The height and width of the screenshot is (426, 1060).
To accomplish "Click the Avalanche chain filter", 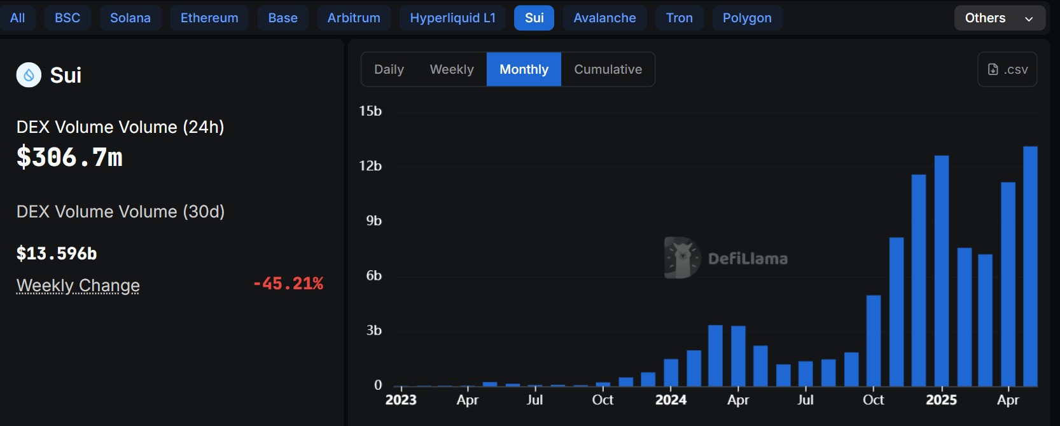I will click(604, 18).
